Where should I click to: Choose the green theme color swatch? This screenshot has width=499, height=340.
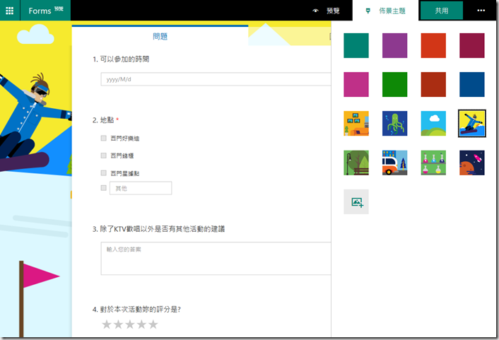(x=394, y=84)
